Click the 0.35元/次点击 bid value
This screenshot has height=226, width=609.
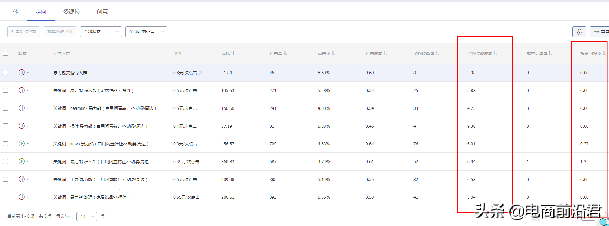pos(186,162)
